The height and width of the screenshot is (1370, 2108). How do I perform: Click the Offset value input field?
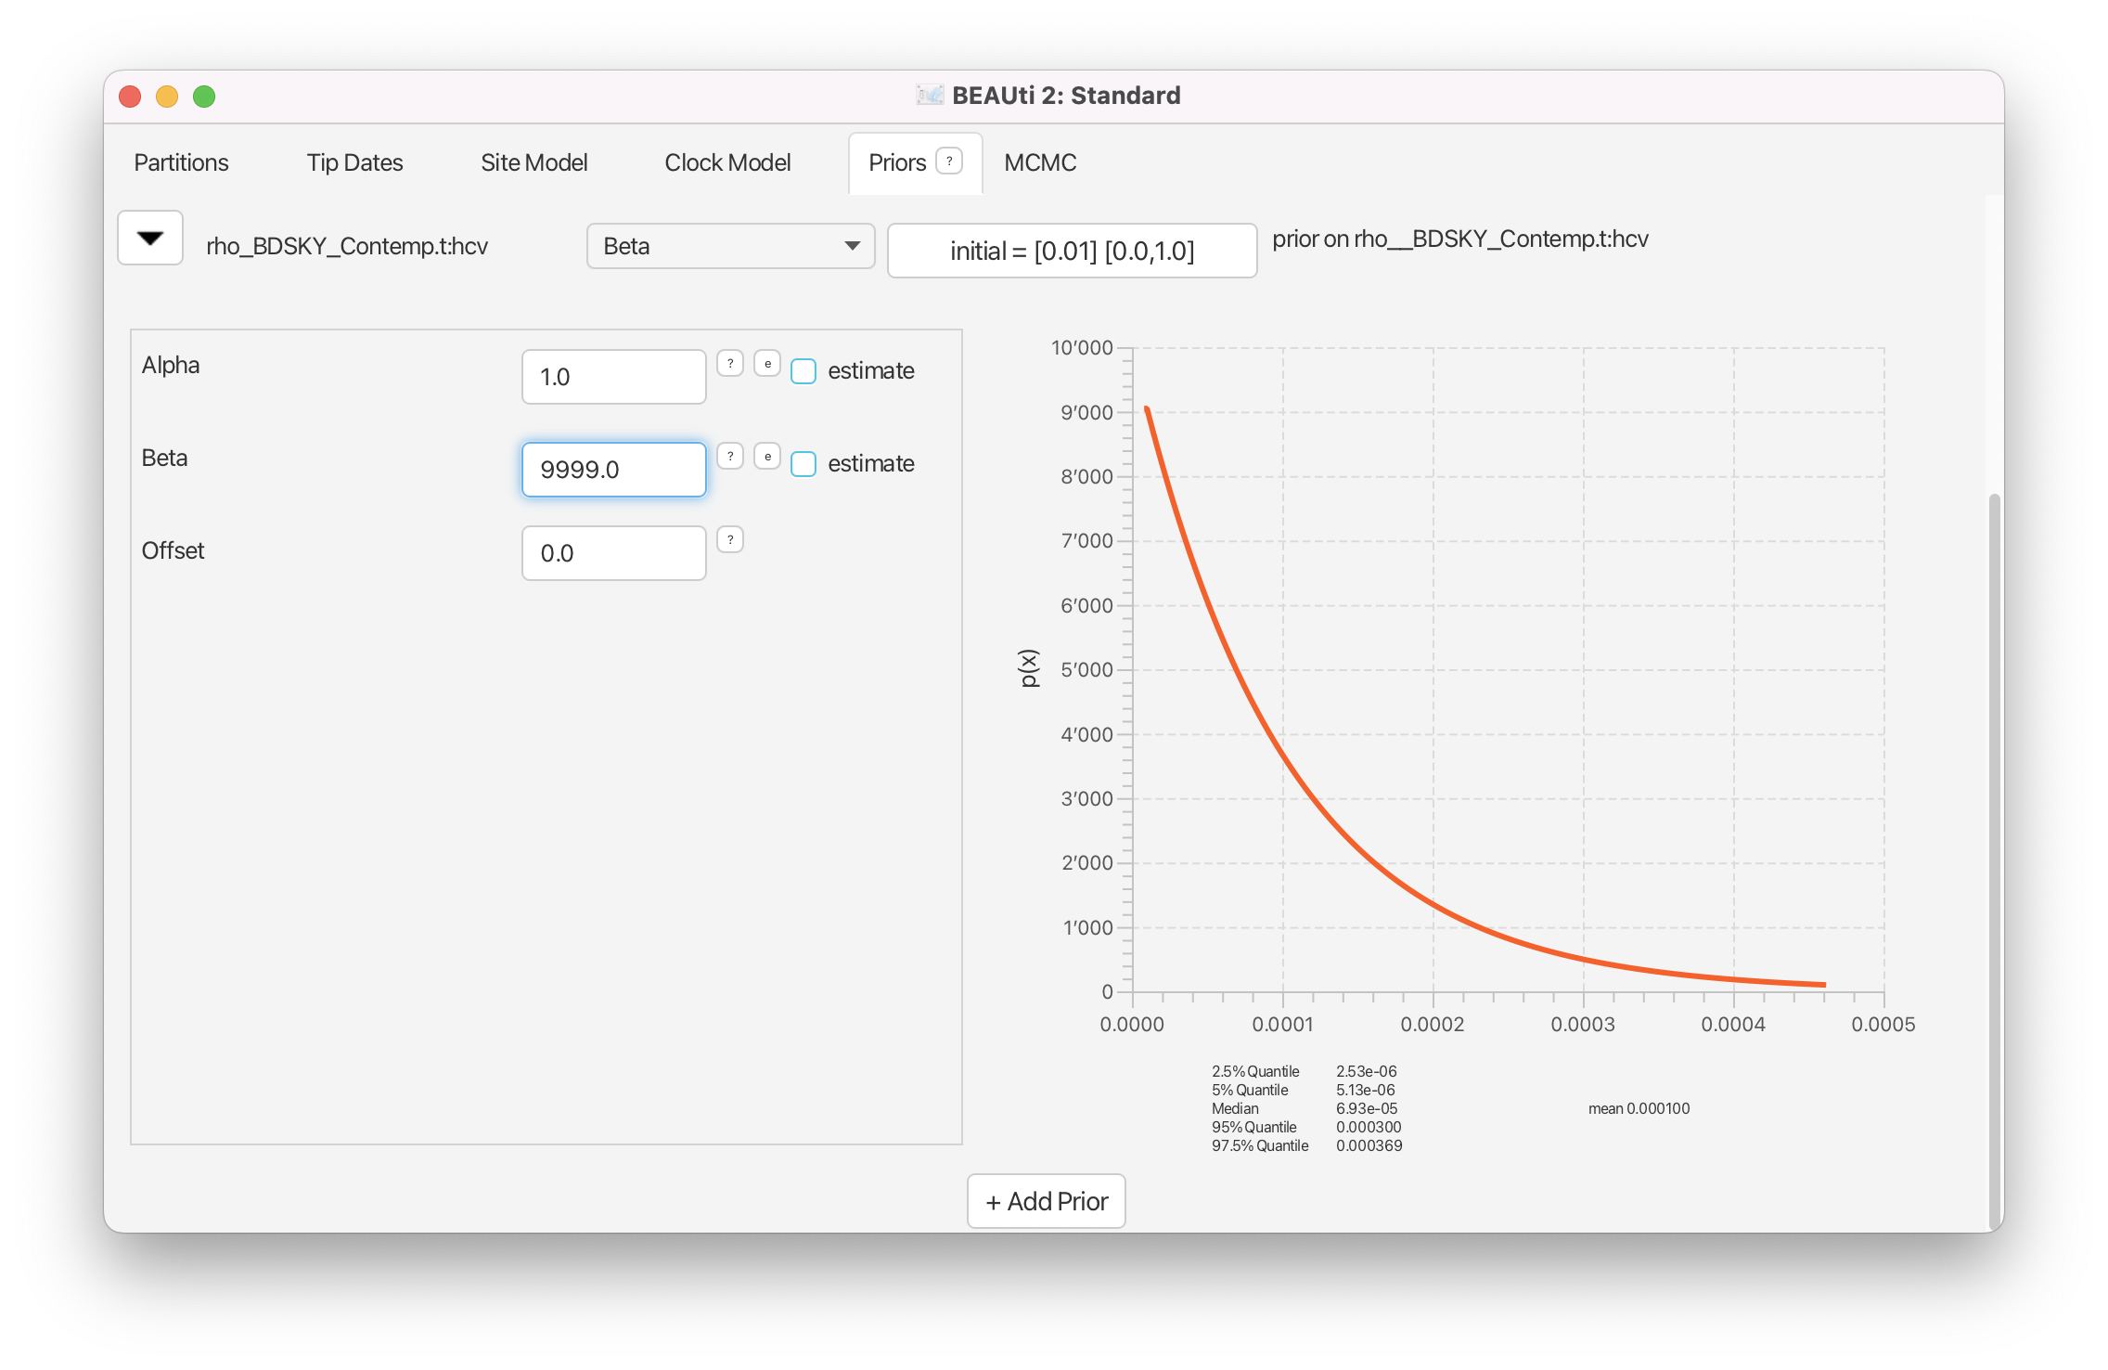[613, 553]
